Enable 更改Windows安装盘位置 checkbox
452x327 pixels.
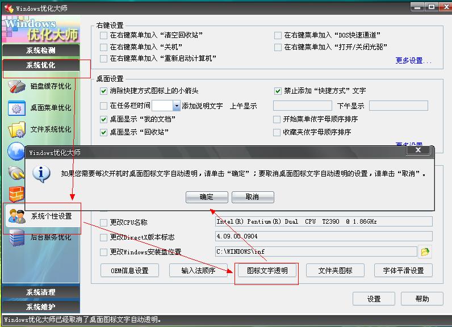[x=103, y=252]
